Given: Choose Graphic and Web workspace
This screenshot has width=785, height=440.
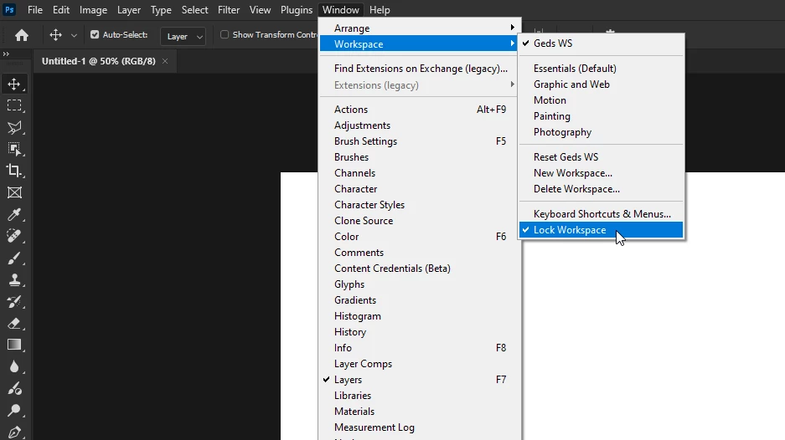Looking at the screenshot, I should tap(601, 84).
